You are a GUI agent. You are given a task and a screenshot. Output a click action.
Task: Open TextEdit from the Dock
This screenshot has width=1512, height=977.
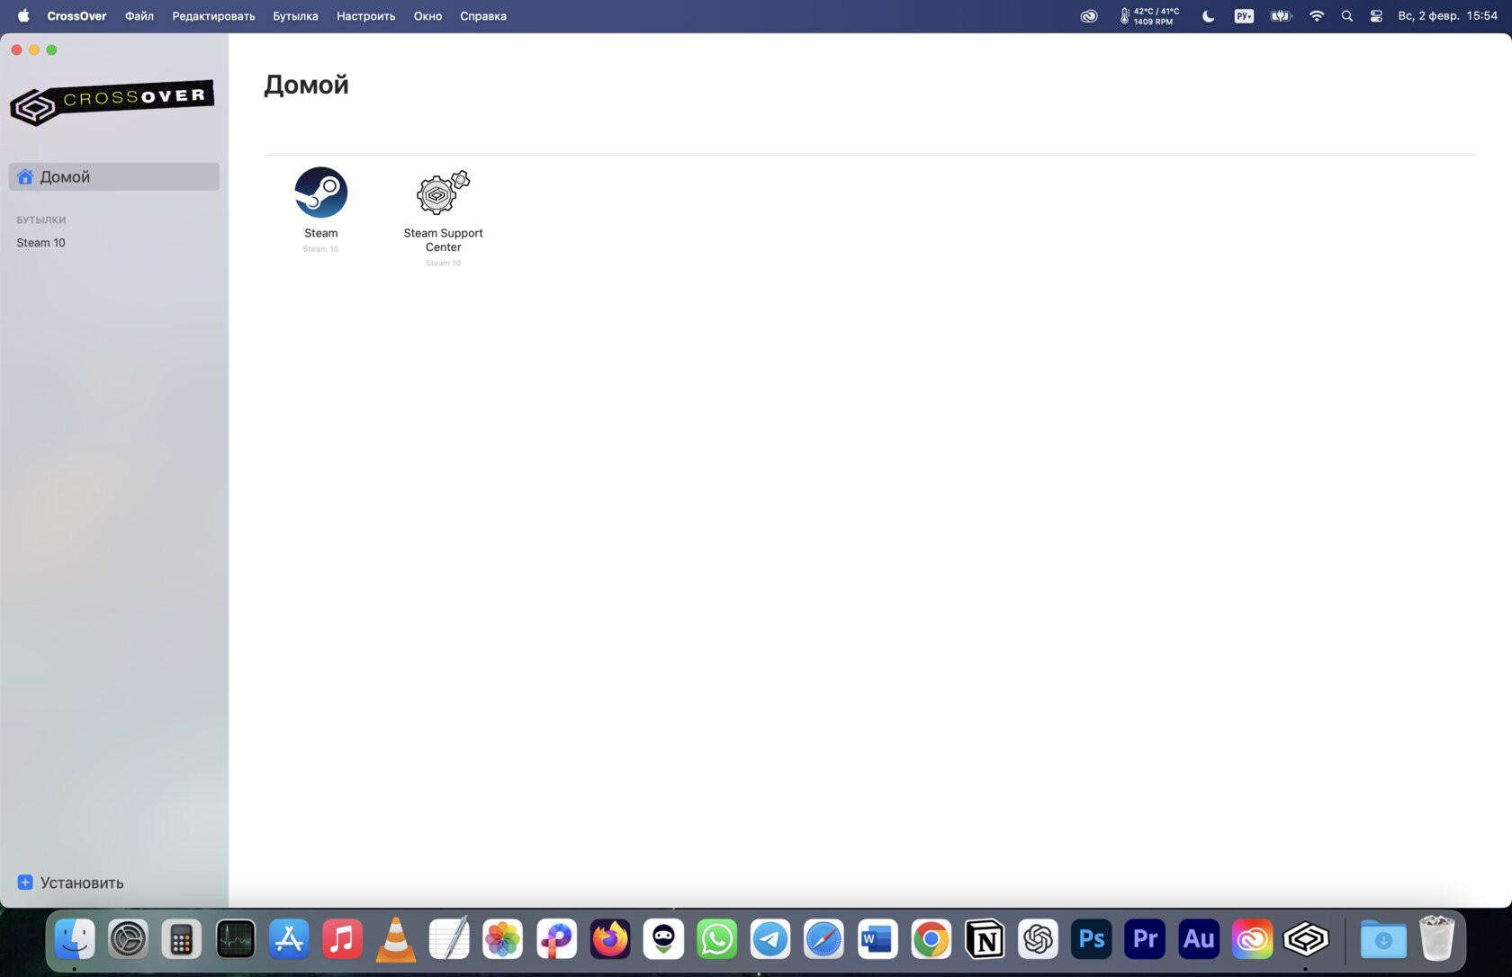click(x=449, y=939)
